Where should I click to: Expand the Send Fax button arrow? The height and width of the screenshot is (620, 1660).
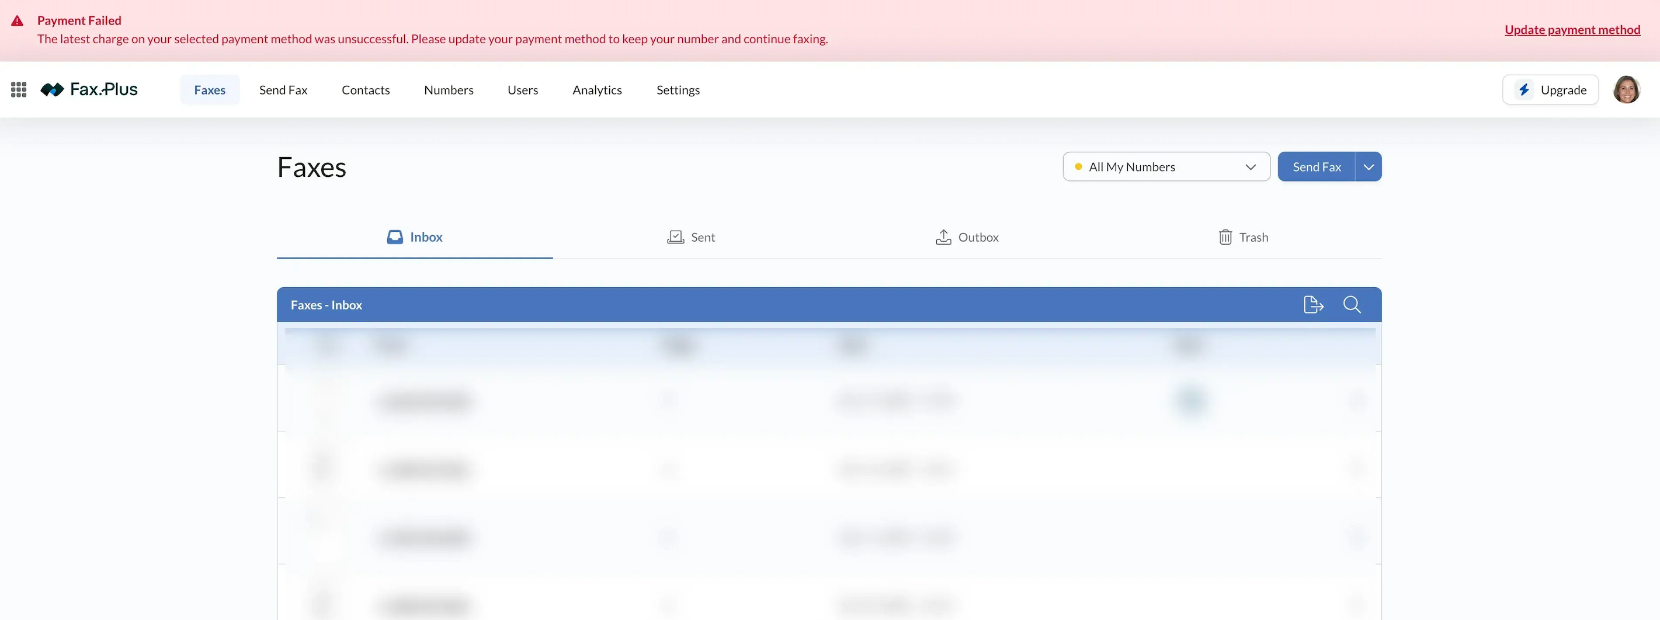tap(1369, 167)
